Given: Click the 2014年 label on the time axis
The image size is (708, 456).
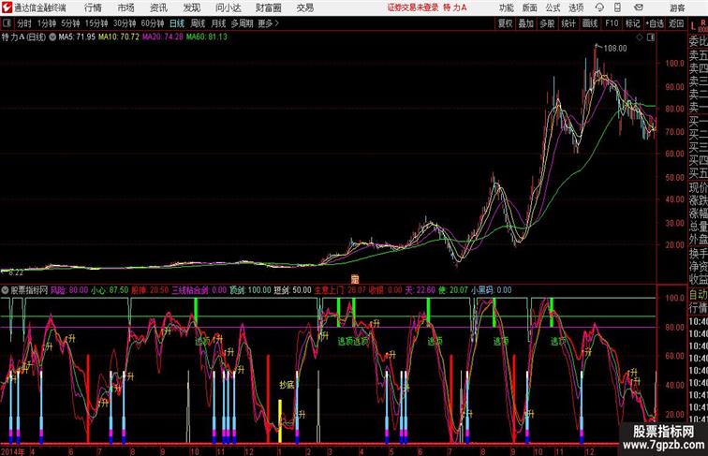Looking at the screenshot, I should pyautogui.click(x=13, y=451).
